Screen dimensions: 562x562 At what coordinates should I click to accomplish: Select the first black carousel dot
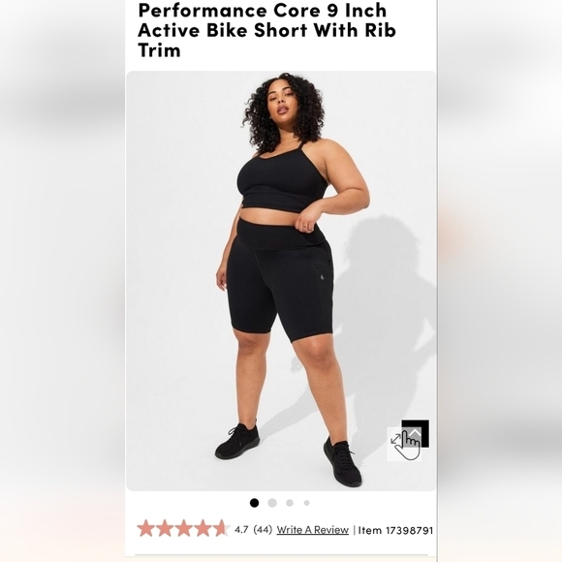[254, 503]
